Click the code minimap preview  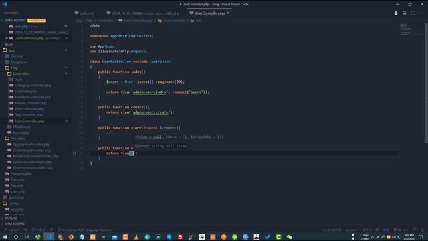pyautogui.click(x=406, y=29)
